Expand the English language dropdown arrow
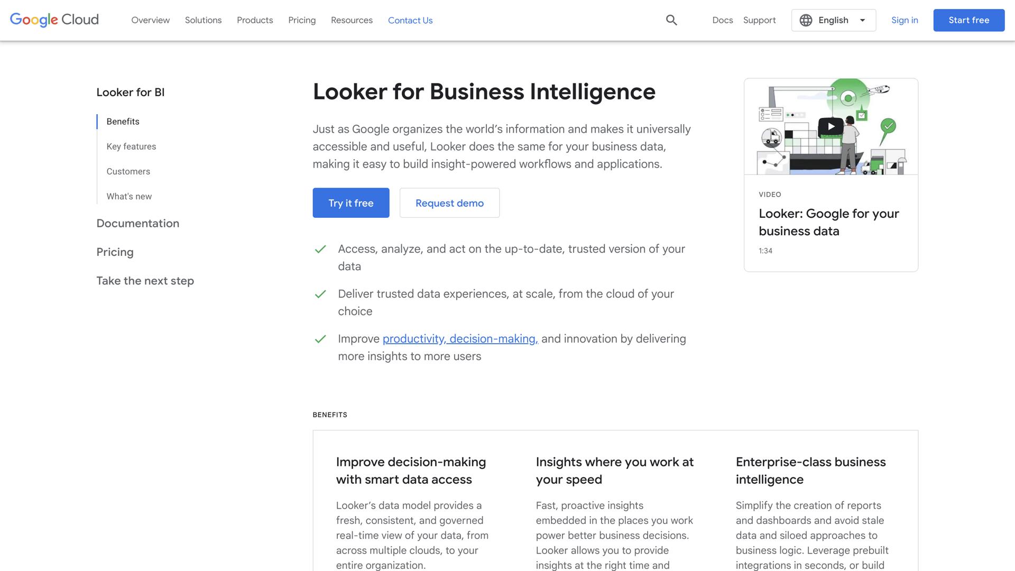This screenshot has width=1015, height=571. point(862,20)
